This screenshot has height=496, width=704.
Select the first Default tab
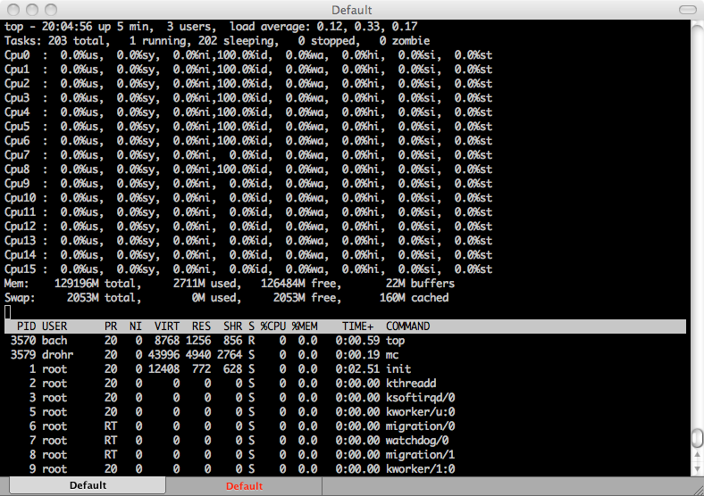coord(88,486)
